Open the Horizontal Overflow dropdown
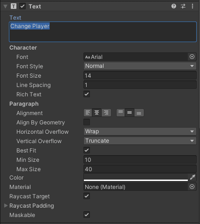 140,131
